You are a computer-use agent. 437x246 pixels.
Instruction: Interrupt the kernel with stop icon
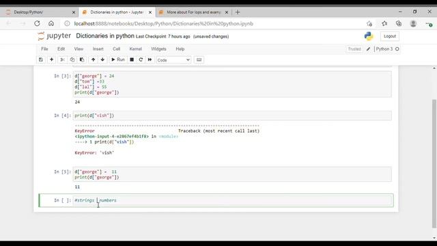(132, 59)
